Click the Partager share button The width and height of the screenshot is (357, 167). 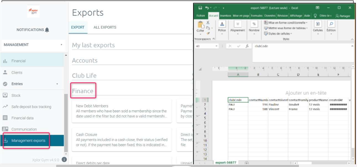click(x=343, y=16)
